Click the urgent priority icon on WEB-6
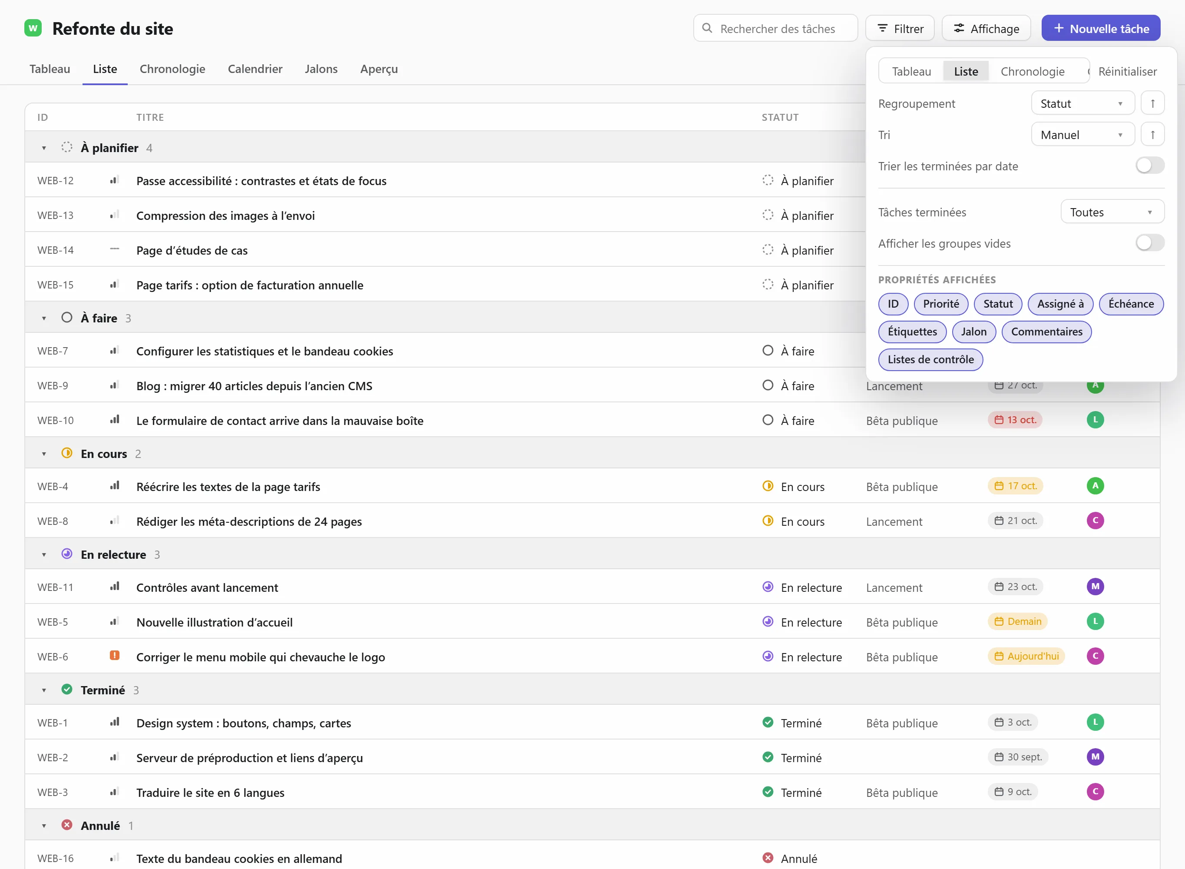1185x869 pixels. [x=114, y=655]
